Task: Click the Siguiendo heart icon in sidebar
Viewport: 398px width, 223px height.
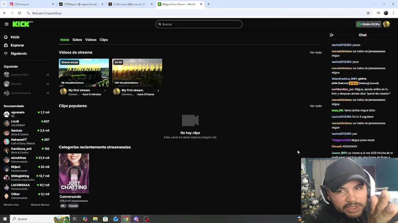Action: click(6, 54)
